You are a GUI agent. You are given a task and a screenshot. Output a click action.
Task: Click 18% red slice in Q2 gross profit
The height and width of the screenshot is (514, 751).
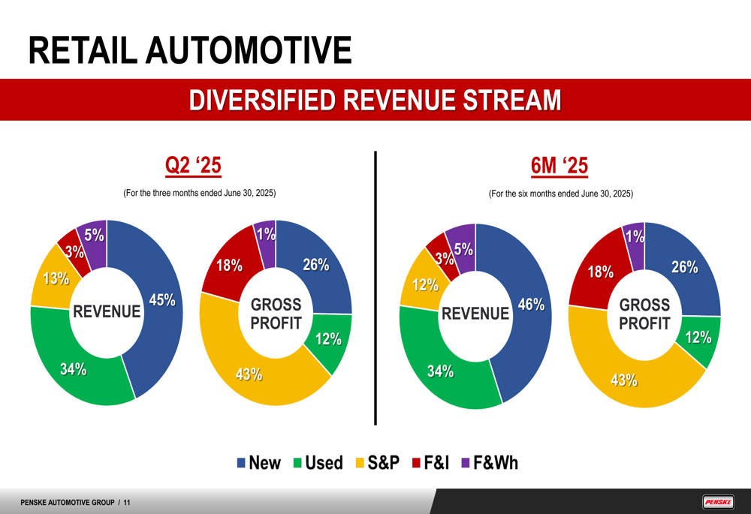229,265
